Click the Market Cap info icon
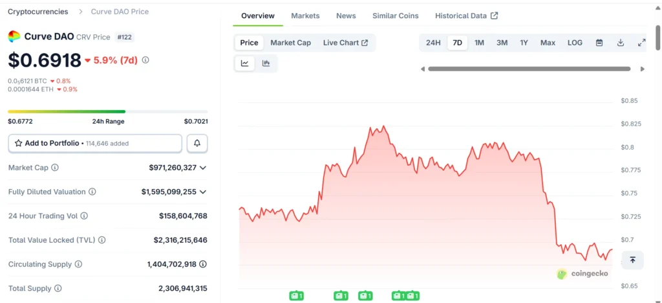This screenshot has width=662, height=303. 55,168
